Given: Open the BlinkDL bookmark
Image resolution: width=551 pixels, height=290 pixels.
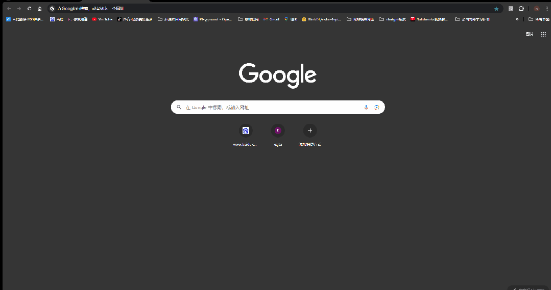Looking at the screenshot, I should (x=321, y=19).
